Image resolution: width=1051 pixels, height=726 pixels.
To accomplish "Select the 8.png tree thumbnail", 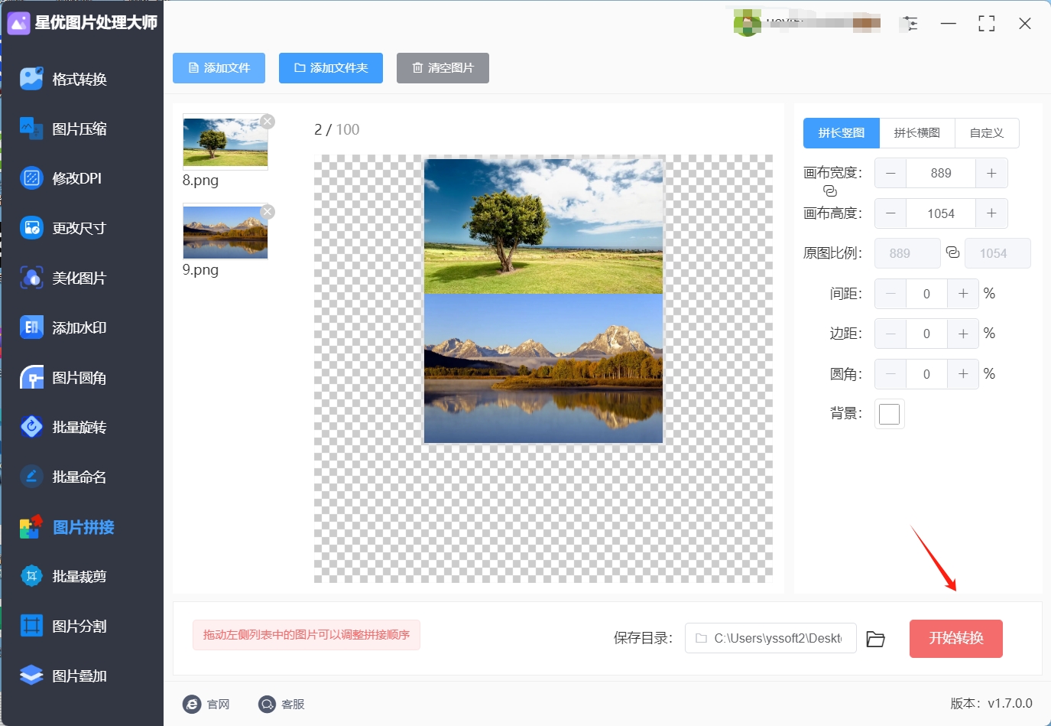I will point(225,142).
